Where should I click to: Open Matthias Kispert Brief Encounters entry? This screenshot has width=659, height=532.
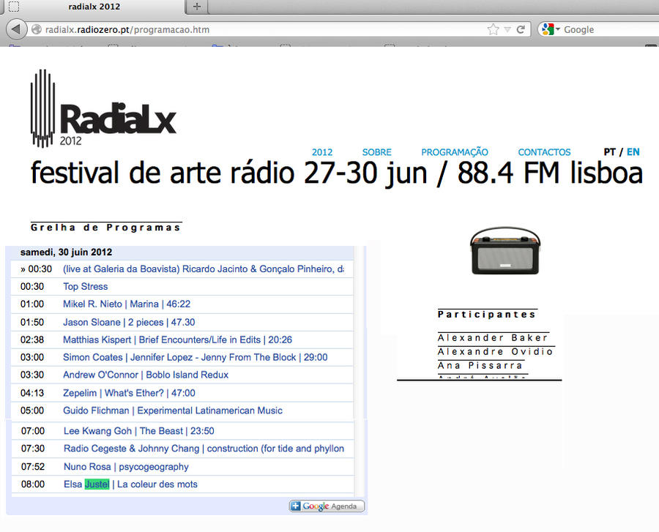177,340
